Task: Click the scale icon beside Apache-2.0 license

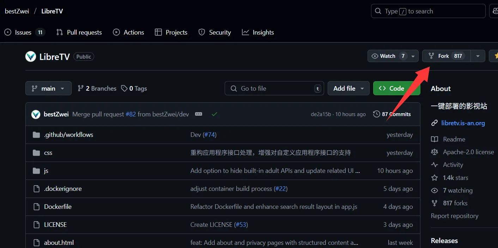Action: pos(435,152)
